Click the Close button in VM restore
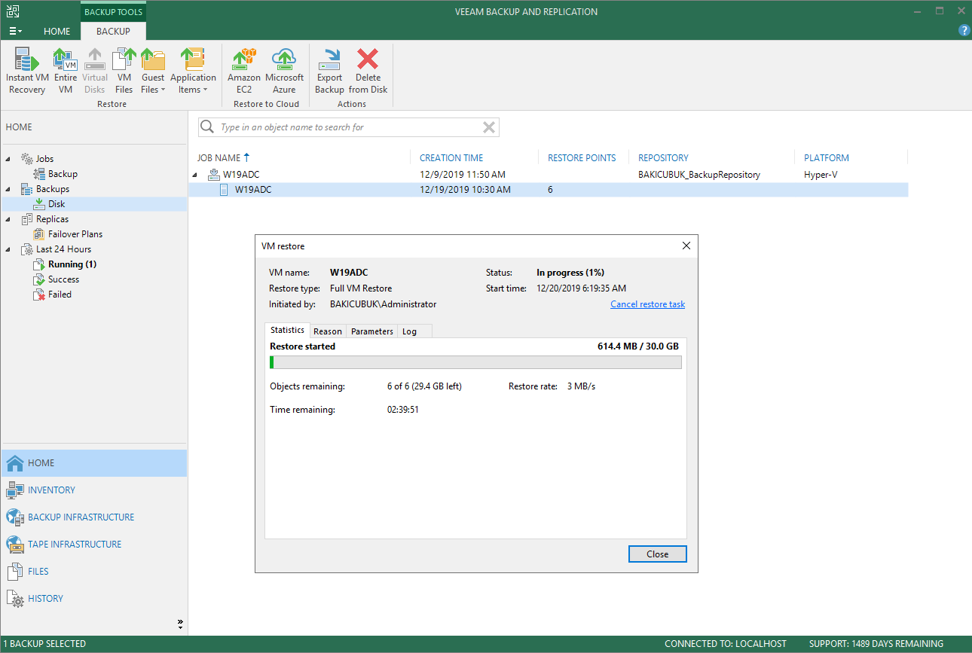The height and width of the screenshot is (653, 972). (657, 554)
